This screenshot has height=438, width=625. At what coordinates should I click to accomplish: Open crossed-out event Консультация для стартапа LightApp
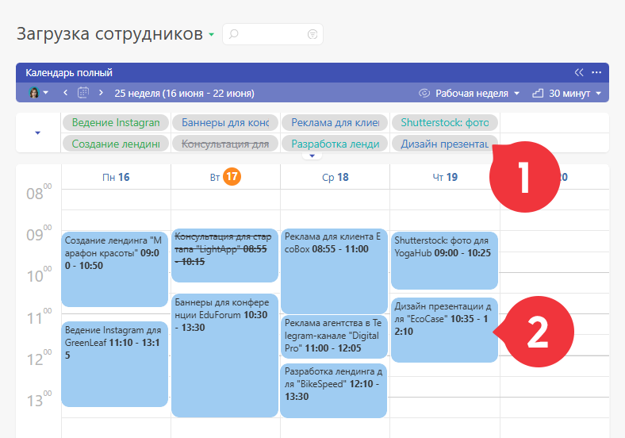pyautogui.click(x=224, y=255)
